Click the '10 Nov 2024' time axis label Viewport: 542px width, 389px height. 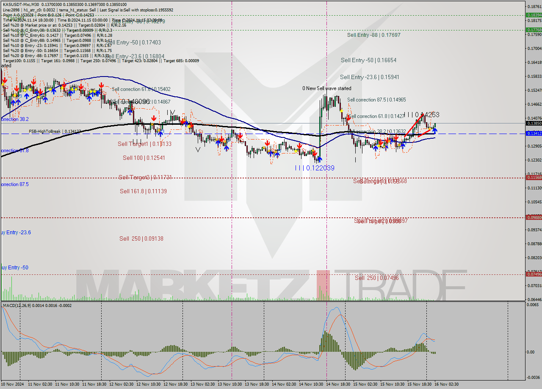coord(13,384)
